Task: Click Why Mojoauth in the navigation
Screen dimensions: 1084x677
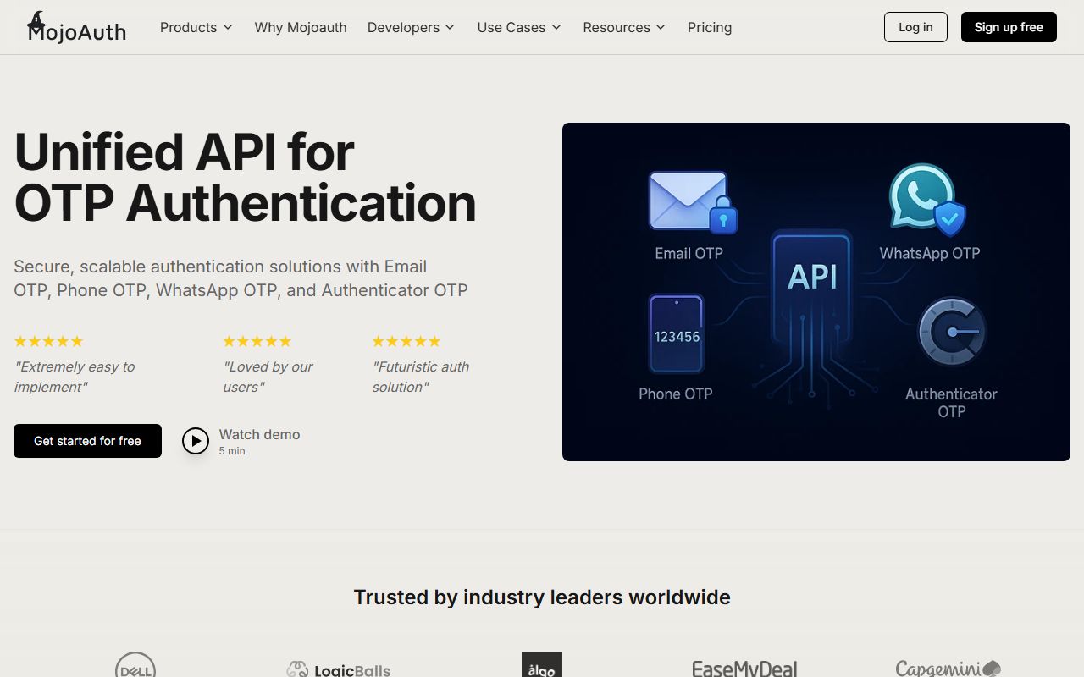Action: tap(301, 27)
